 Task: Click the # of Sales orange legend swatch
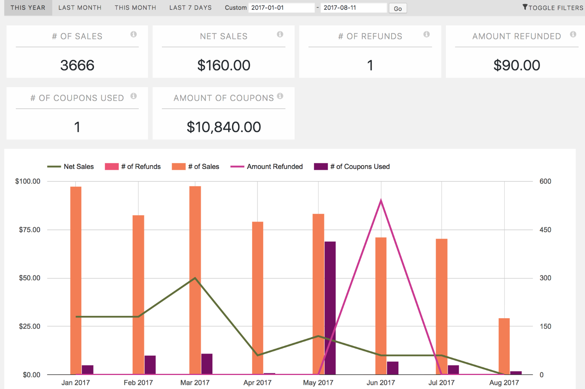(x=179, y=167)
